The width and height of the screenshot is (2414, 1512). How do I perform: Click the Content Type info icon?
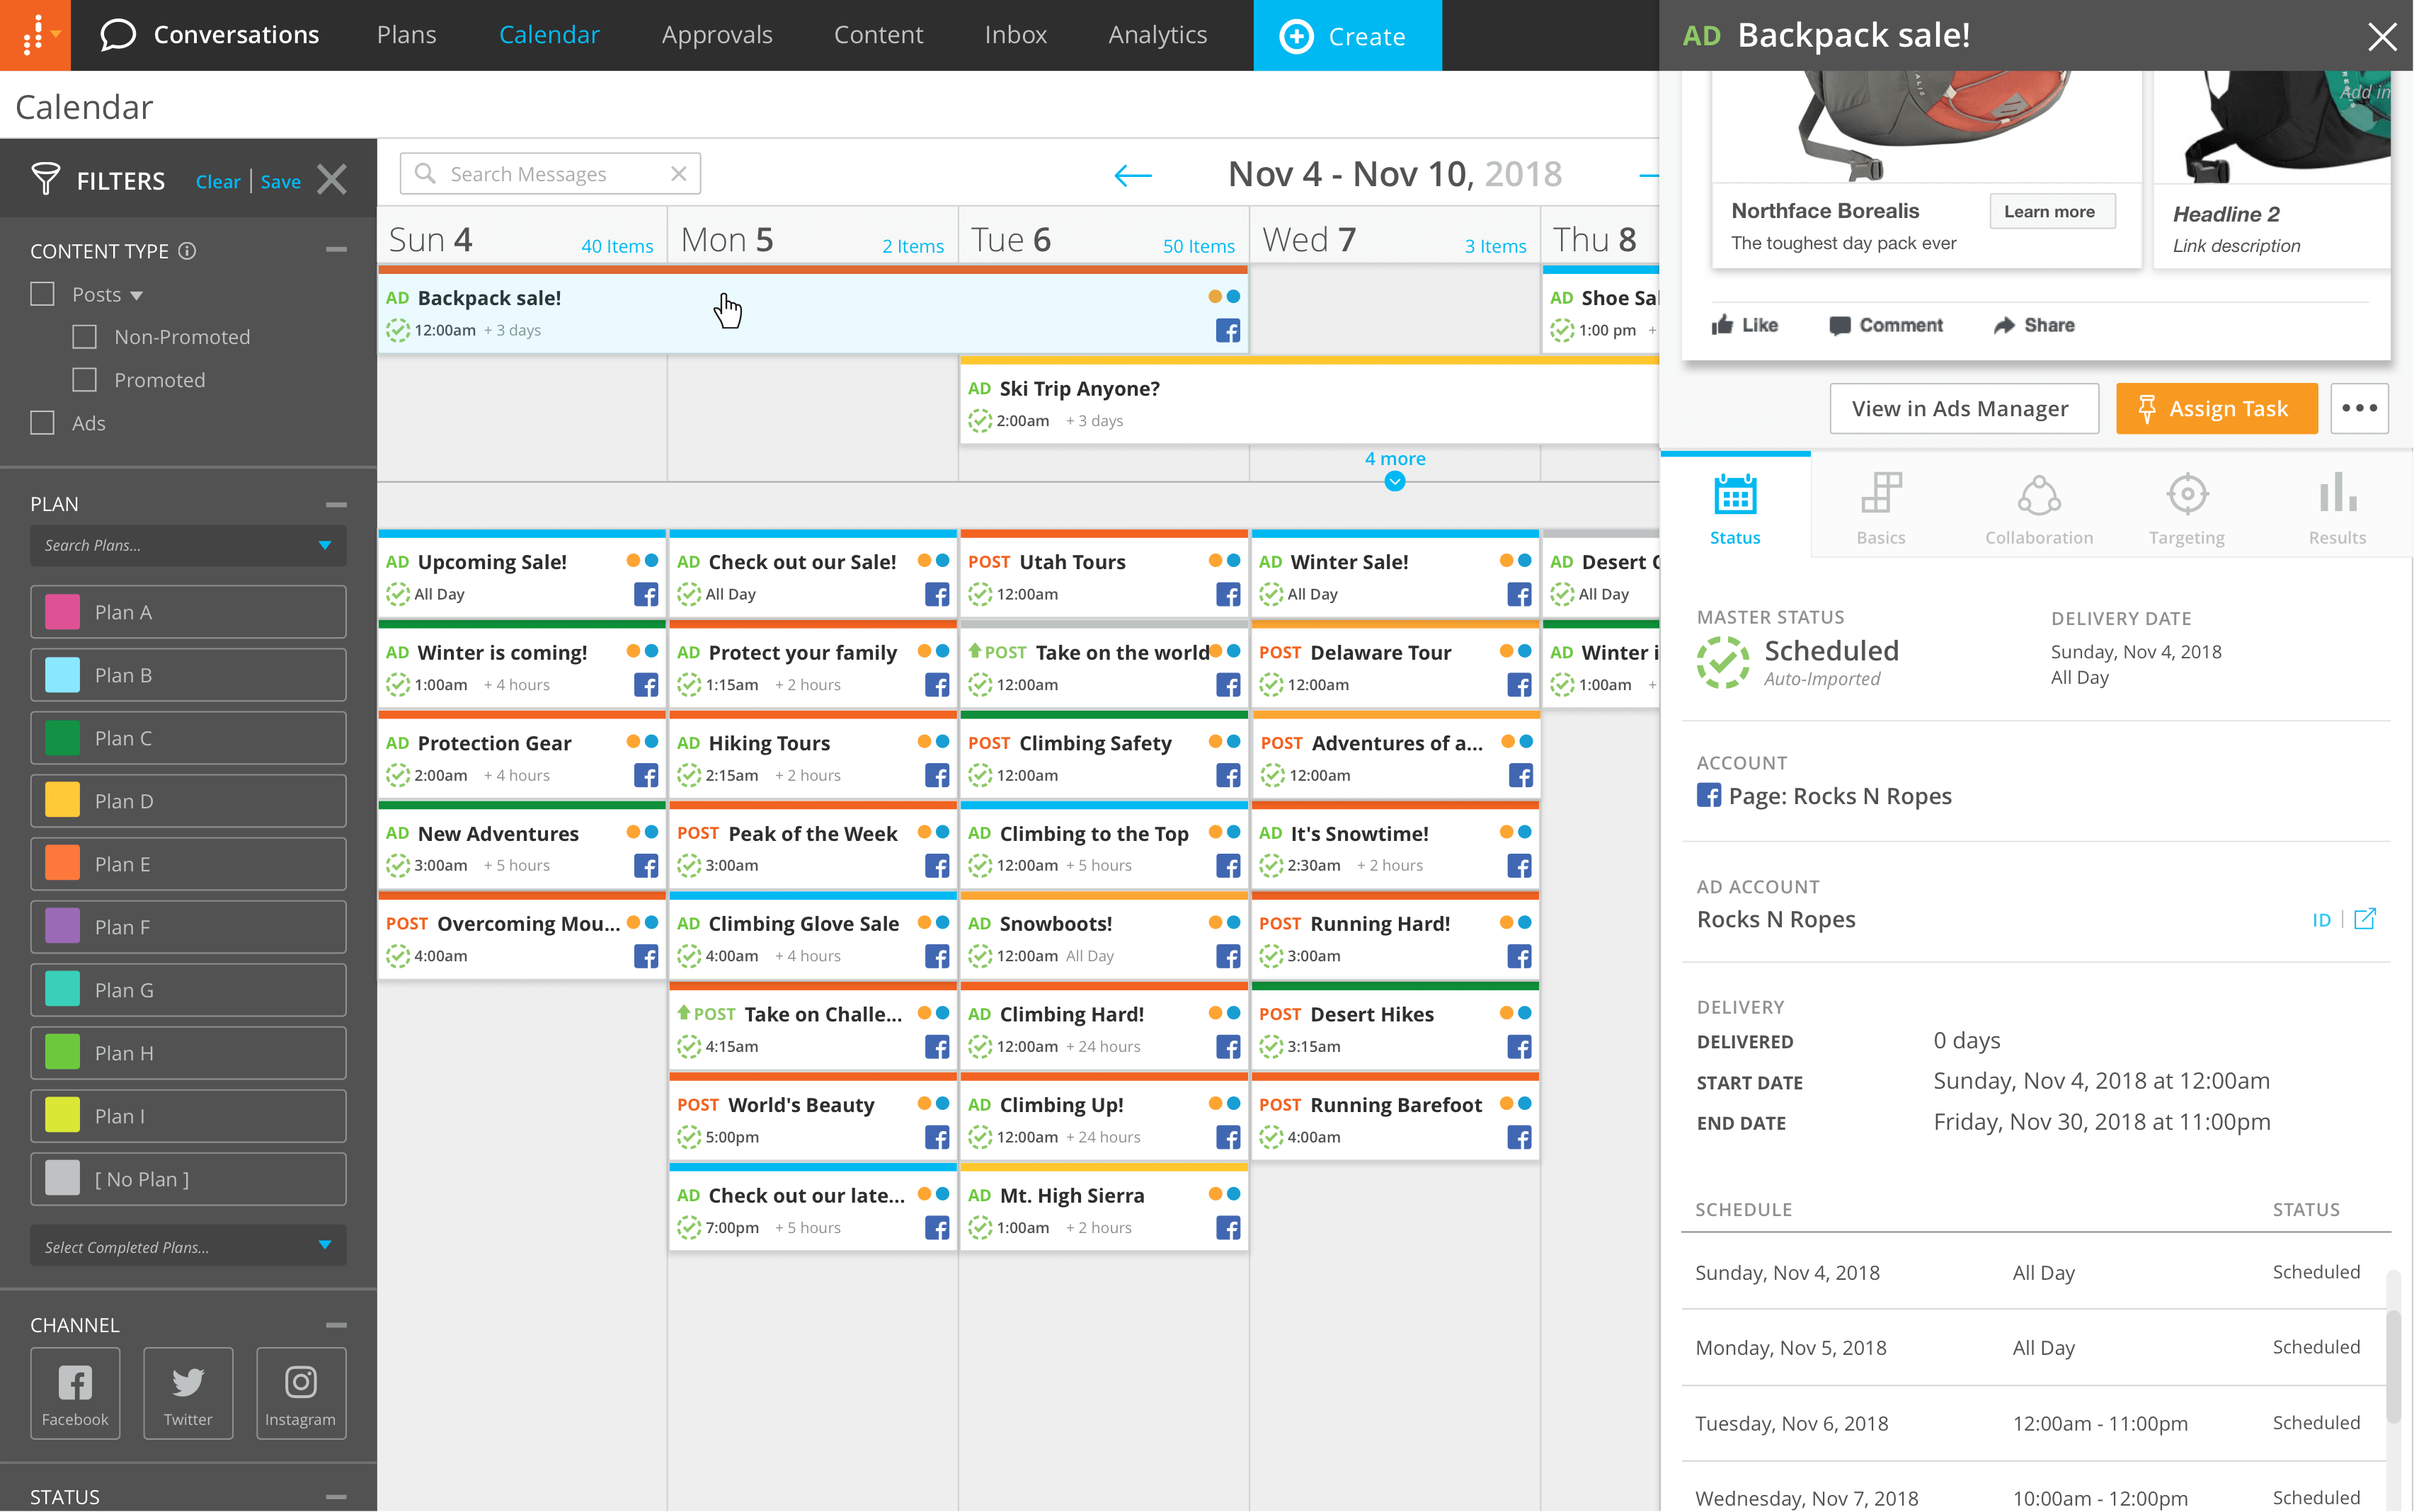[x=187, y=251]
